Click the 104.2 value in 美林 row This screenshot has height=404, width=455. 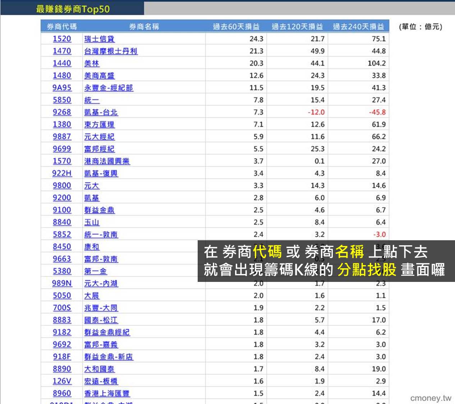point(377,63)
